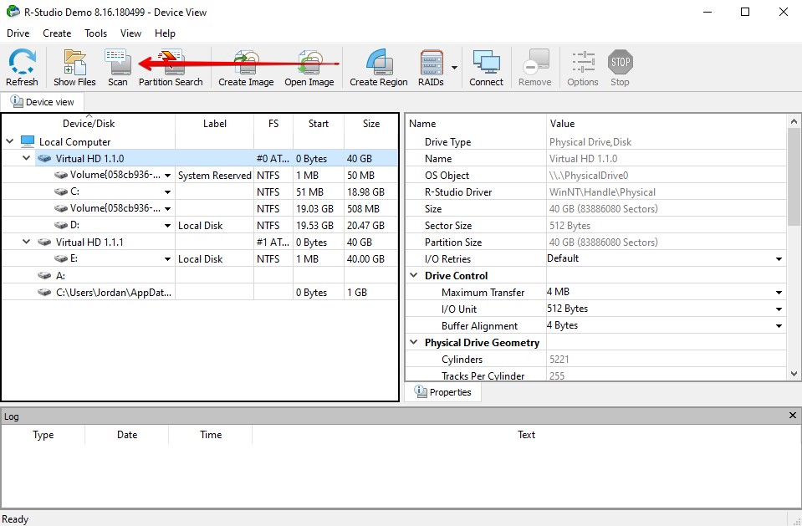
Task: Click the Text column header in Log
Action: [526, 434]
